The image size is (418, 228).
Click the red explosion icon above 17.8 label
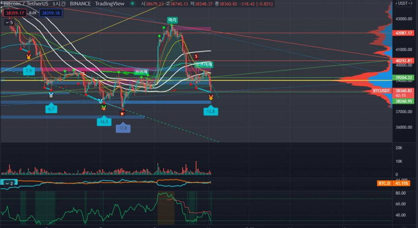pos(122,114)
